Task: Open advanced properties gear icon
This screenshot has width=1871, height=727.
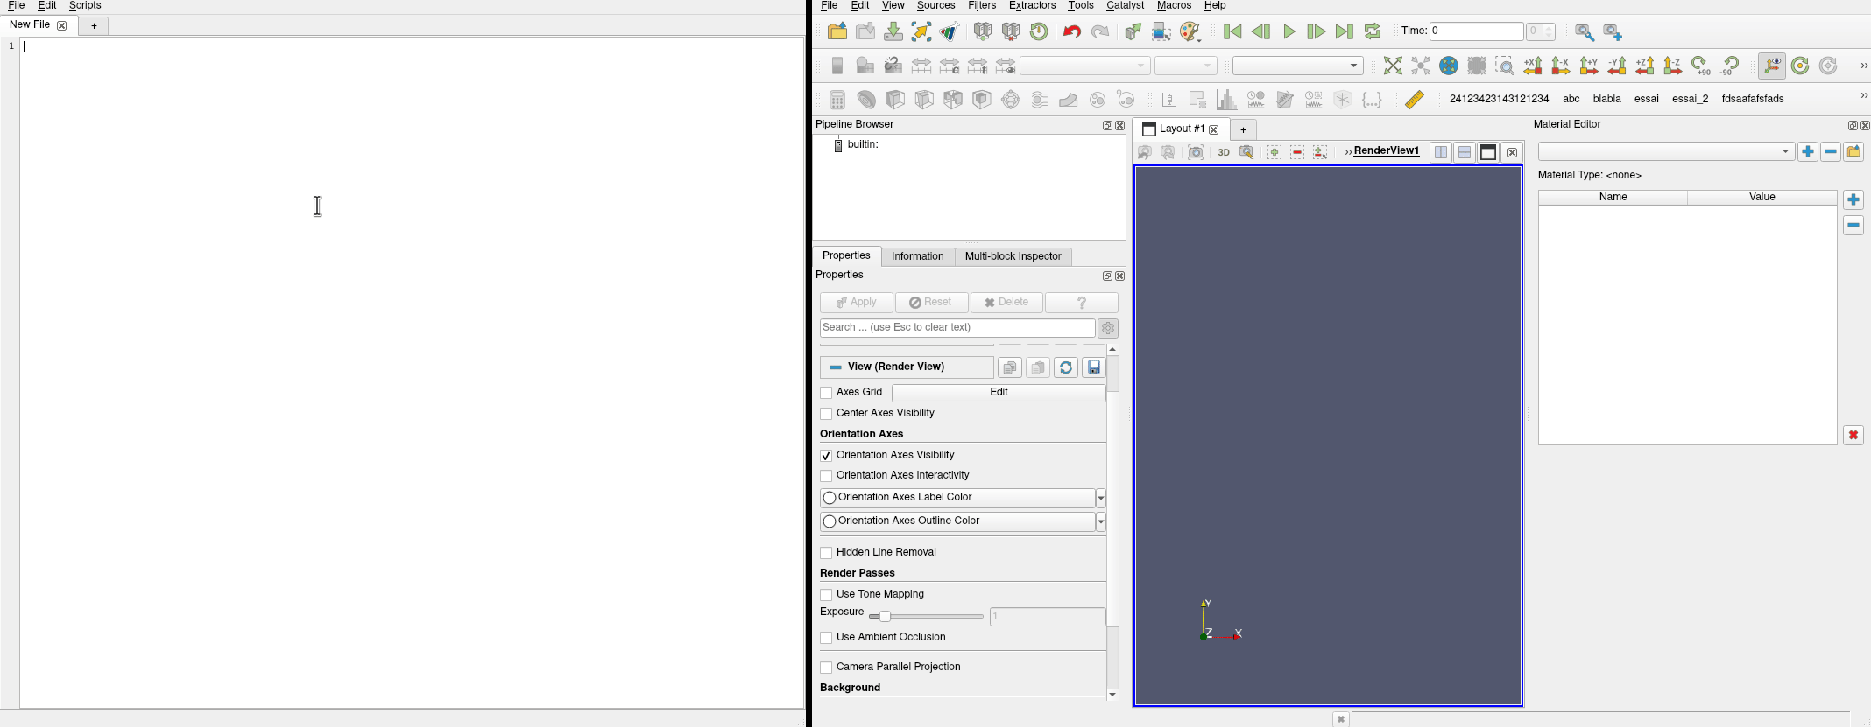Action: coord(1108,329)
